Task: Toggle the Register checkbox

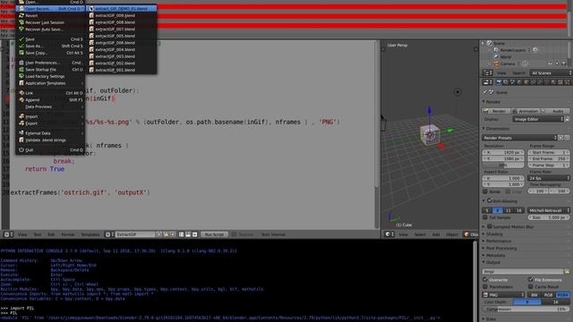Action: [235, 234]
